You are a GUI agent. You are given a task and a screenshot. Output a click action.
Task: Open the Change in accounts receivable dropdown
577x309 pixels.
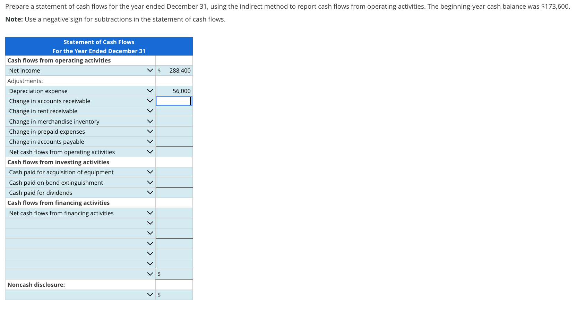point(150,101)
